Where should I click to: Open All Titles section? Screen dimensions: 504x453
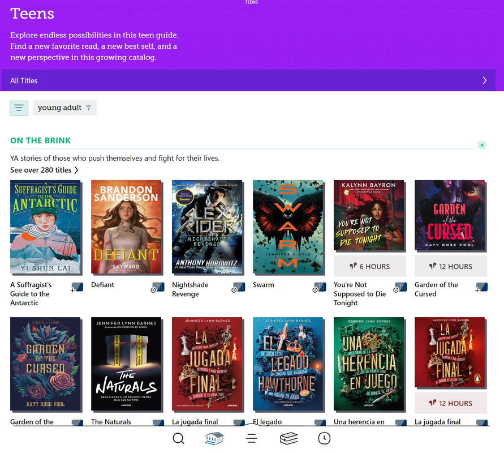point(248,80)
